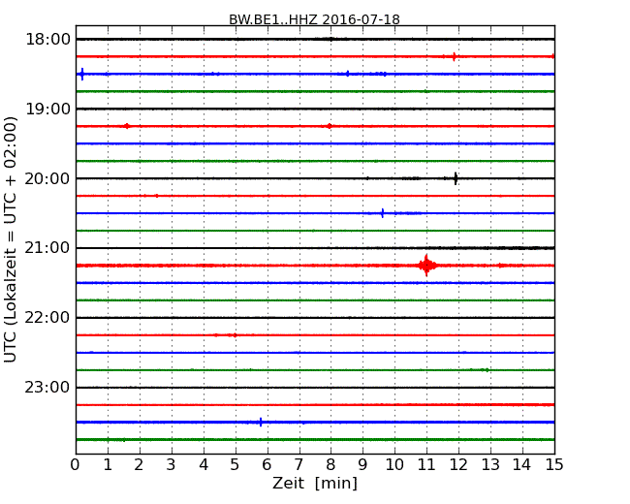
Task: Click the x-axis tick label 5
Action: pos(235,465)
